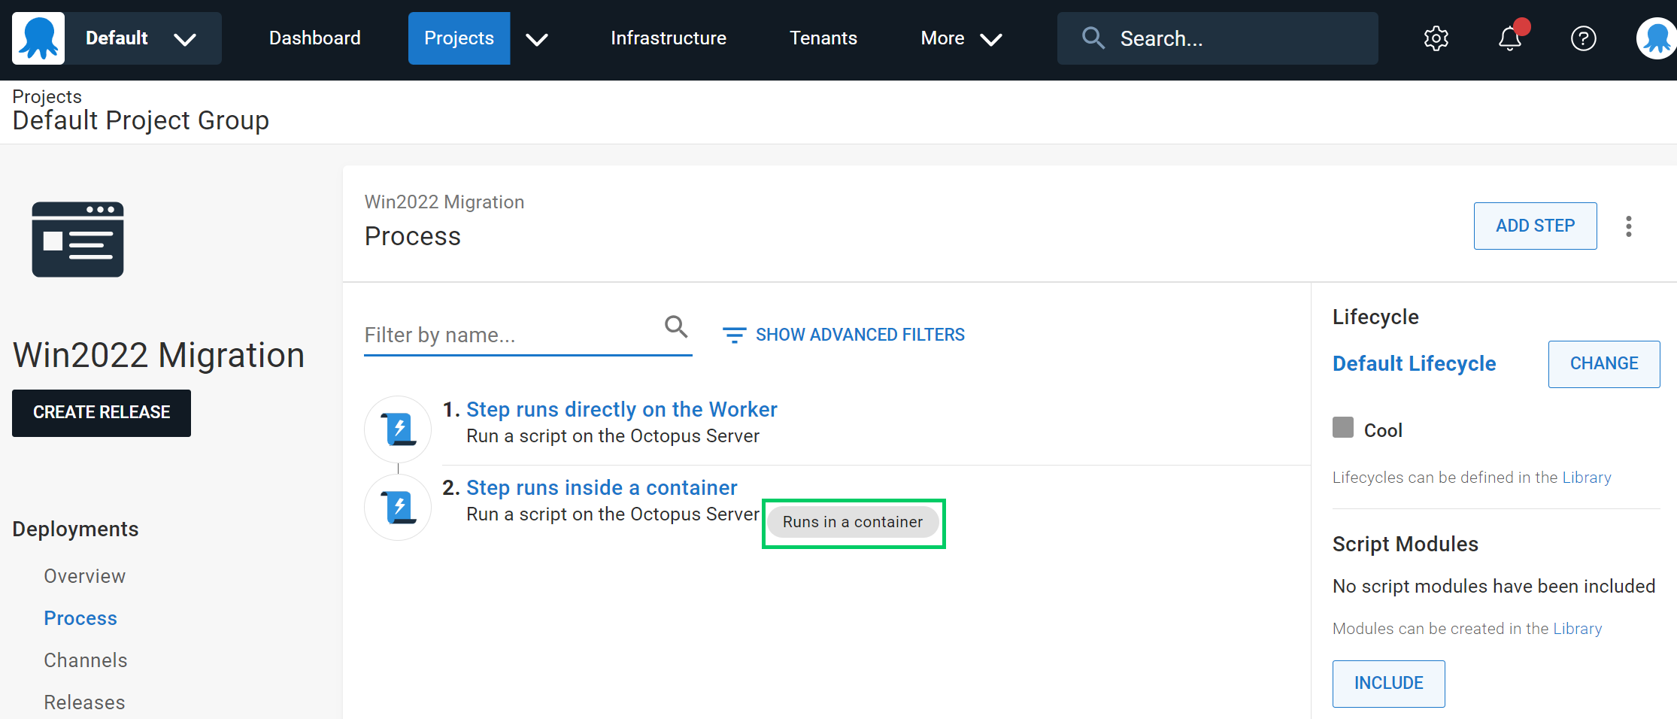Click the Runs in a container chip
Viewport: 1677px width, 719px height.
[x=853, y=522]
